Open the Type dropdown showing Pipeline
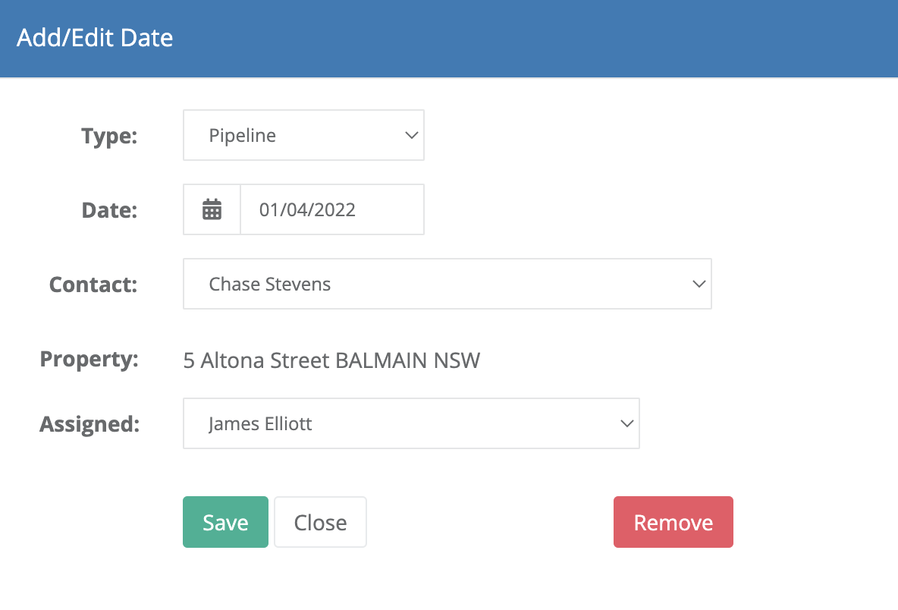The image size is (898, 610). pyautogui.click(x=303, y=135)
